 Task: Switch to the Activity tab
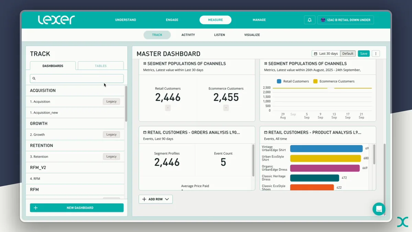coord(188,35)
